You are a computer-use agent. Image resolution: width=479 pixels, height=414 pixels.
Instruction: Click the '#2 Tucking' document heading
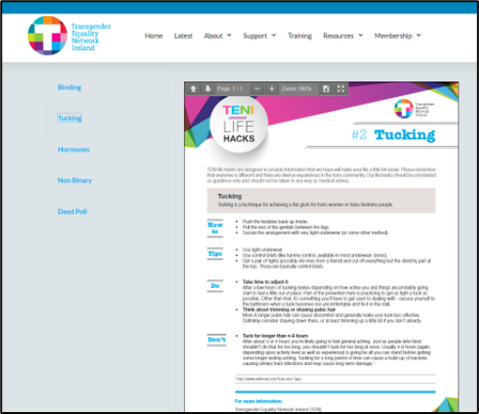[394, 135]
